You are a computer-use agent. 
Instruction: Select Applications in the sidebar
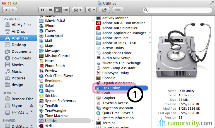(18, 38)
